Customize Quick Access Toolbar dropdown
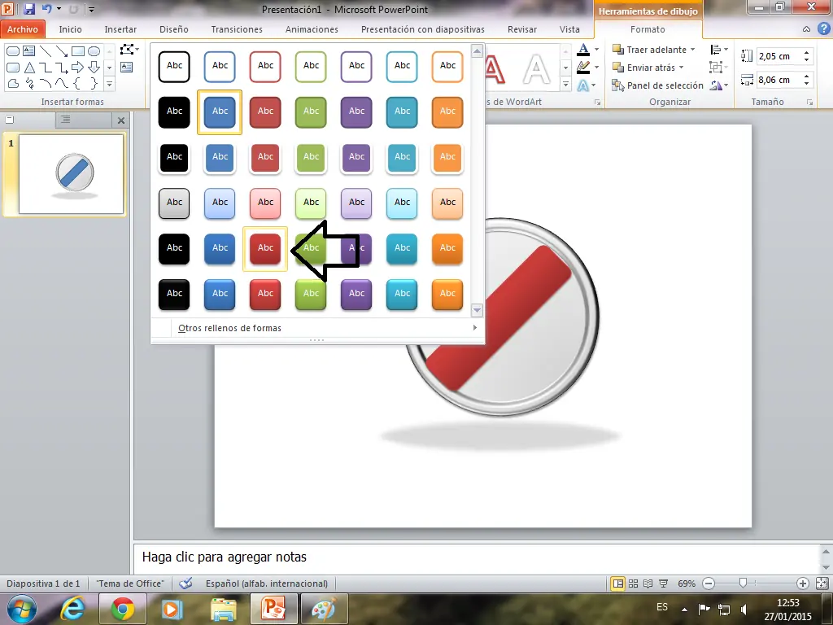This screenshot has height=625, width=833. click(x=91, y=9)
